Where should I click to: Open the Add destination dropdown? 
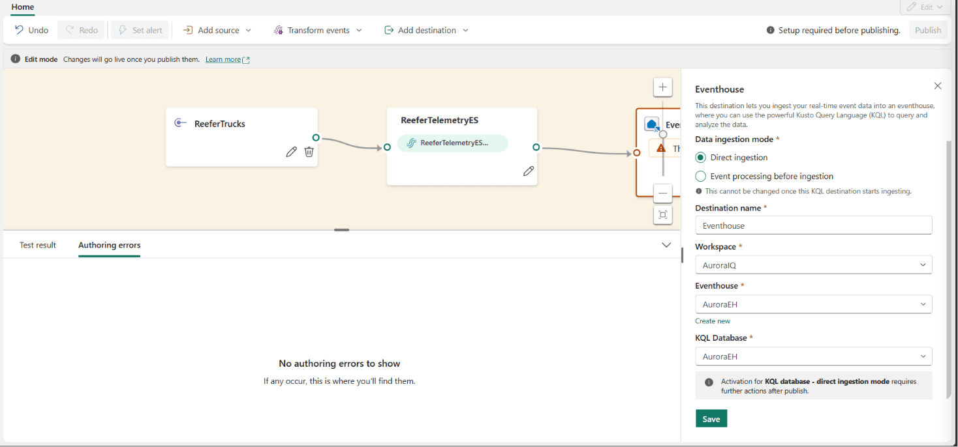[427, 30]
